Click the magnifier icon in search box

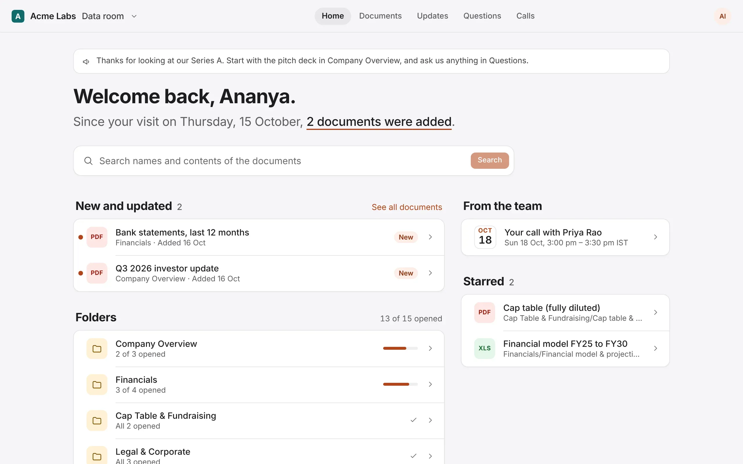(x=89, y=160)
